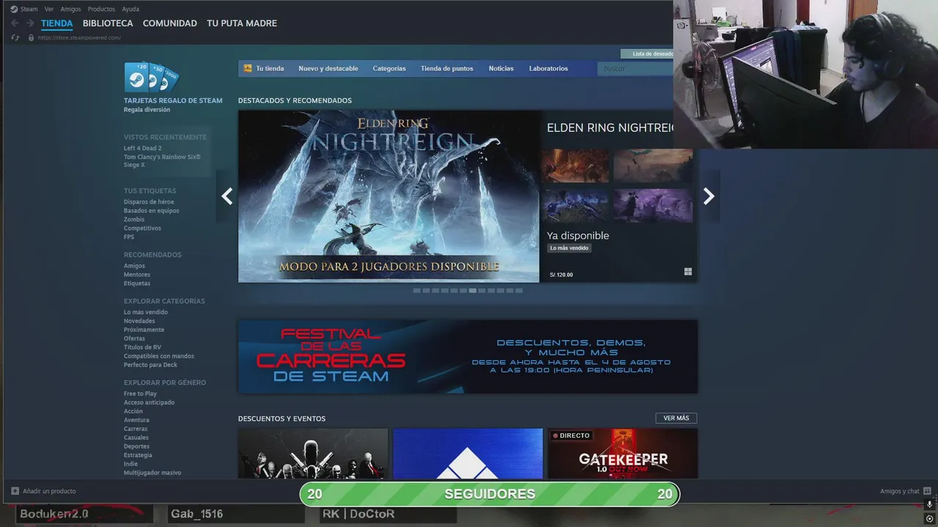Screen dimensions: 938x527
Task: Browse Lo más vendido category
Action: pyautogui.click(x=146, y=312)
